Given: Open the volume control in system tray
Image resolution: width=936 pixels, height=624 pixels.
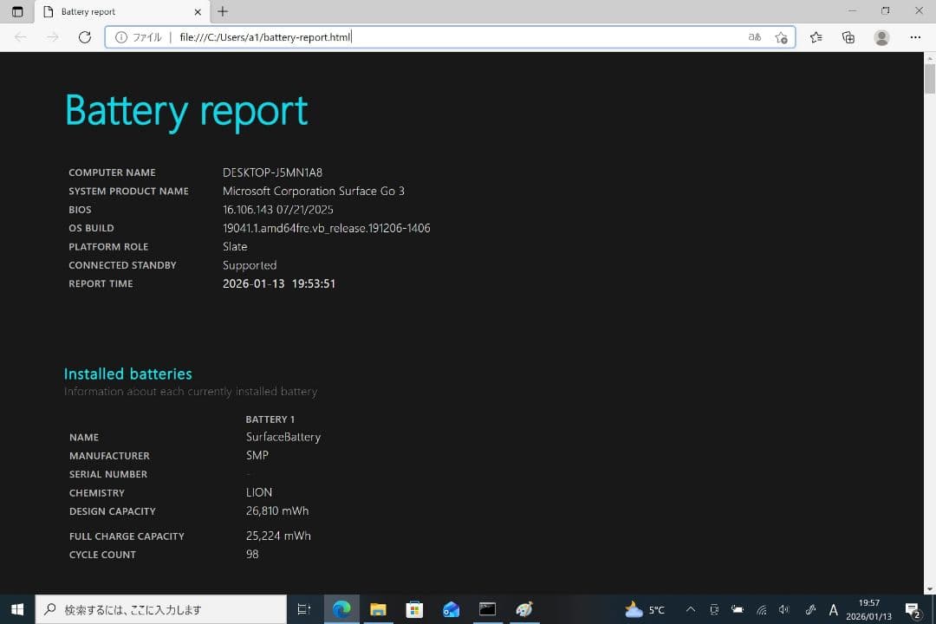Looking at the screenshot, I should pos(783,609).
